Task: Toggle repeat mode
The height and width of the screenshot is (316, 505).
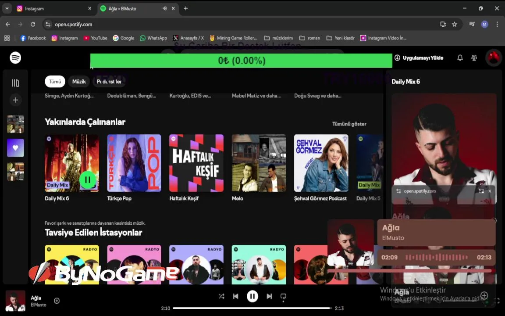Action: (x=284, y=296)
